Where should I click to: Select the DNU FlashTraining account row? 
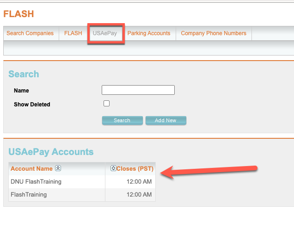[82, 182]
